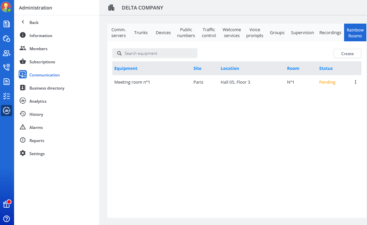Open the Members section
This screenshot has height=225, width=367.
coord(38,49)
